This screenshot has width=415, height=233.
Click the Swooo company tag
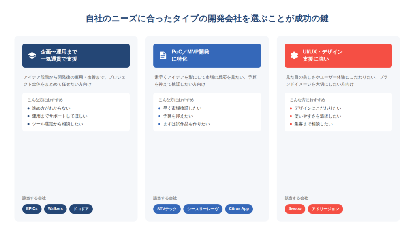coord(295,209)
